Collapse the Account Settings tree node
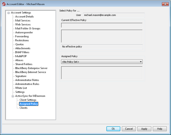This screenshot has width=171, height=135. click(x=9, y=13)
